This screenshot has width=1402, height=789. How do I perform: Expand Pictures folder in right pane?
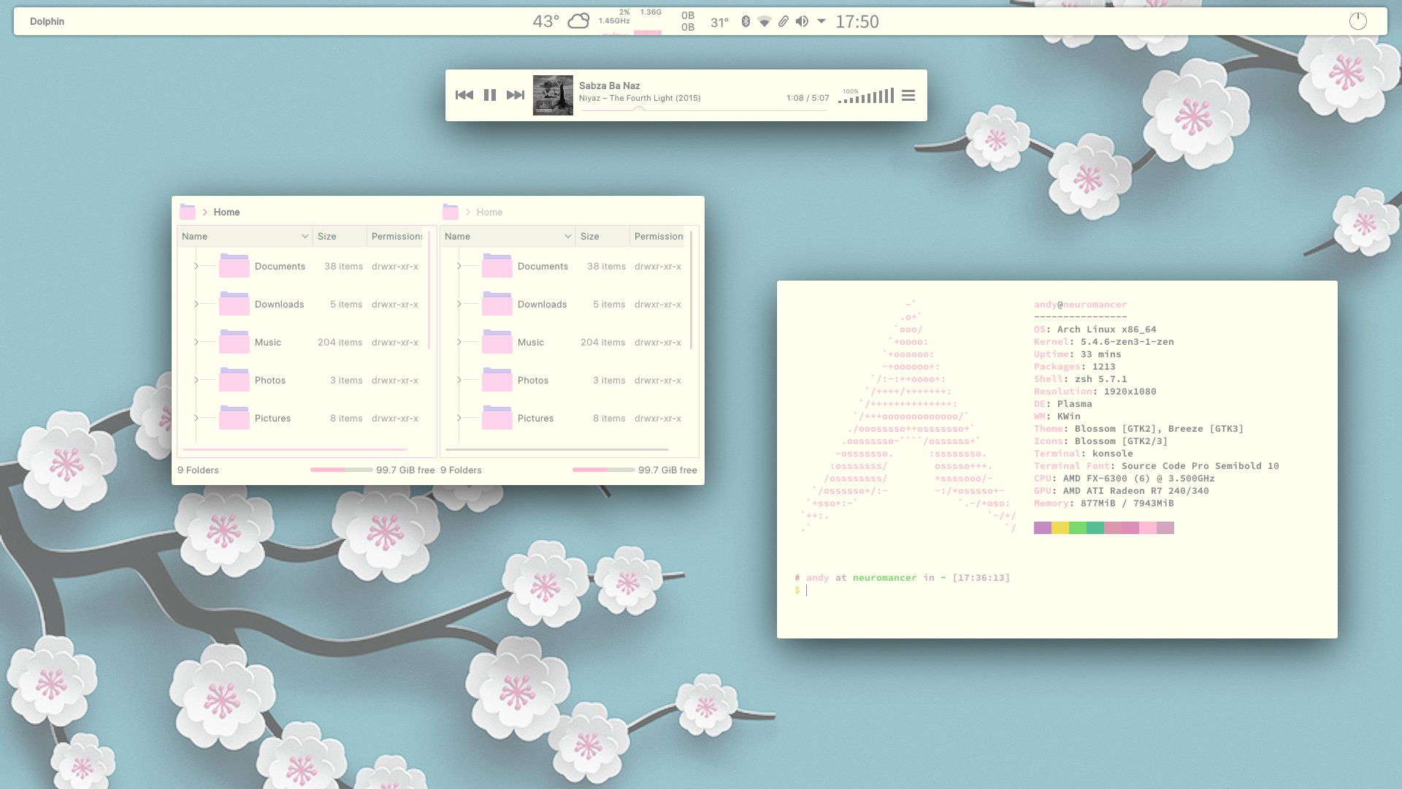pyautogui.click(x=459, y=418)
